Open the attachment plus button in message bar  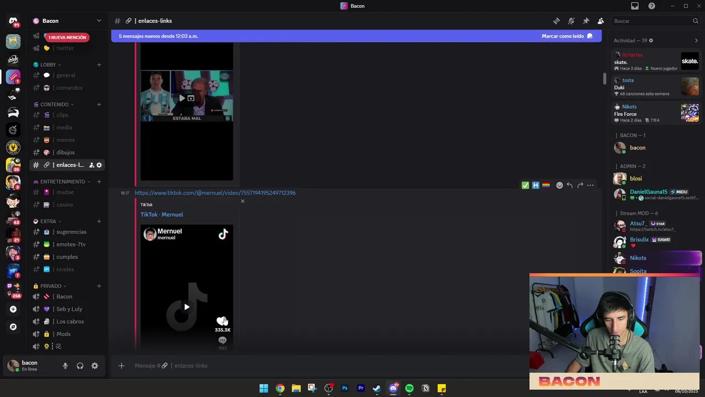click(x=121, y=366)
